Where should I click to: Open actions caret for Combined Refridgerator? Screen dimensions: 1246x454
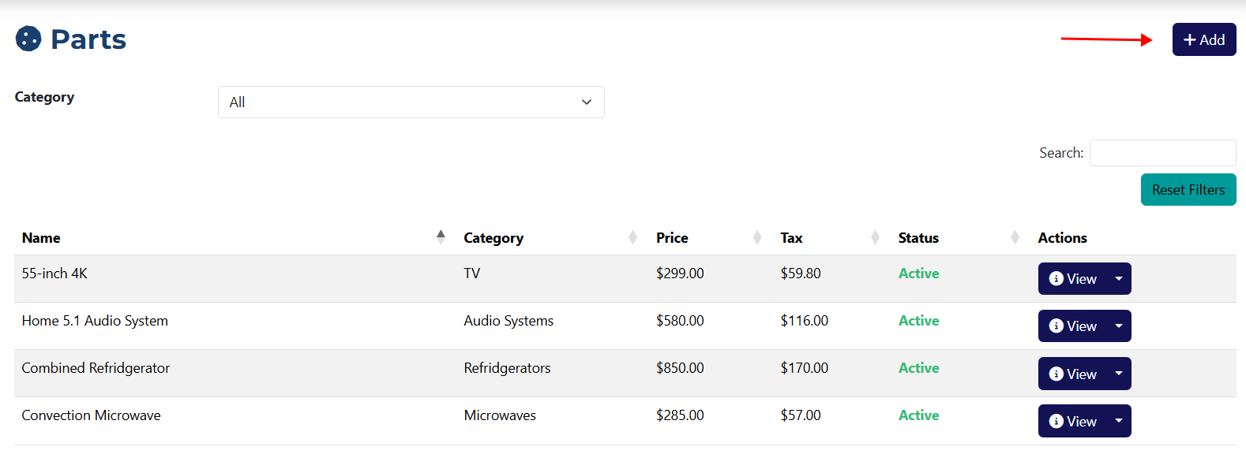coord(1119,374)
